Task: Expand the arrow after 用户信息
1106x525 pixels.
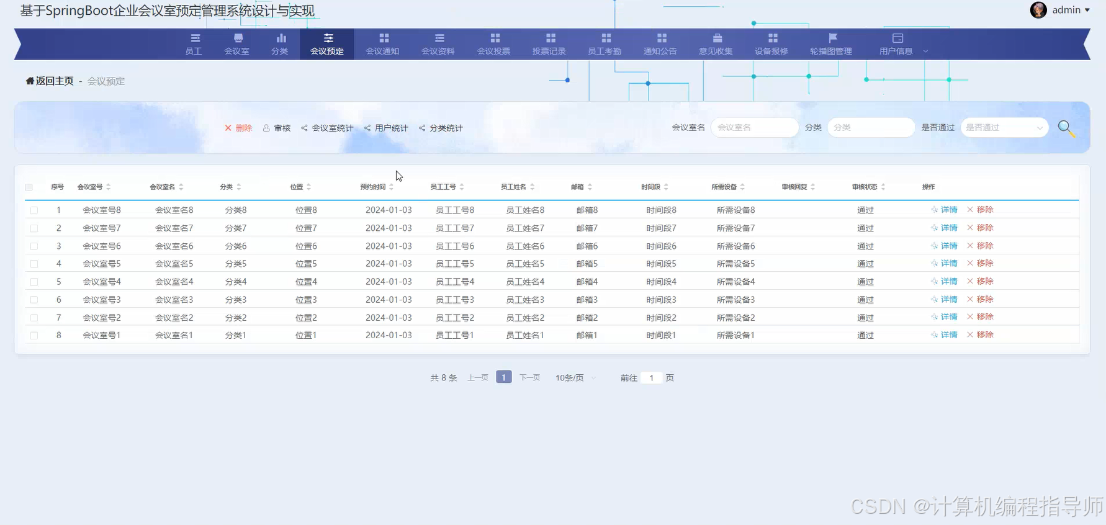Action: 925,51
